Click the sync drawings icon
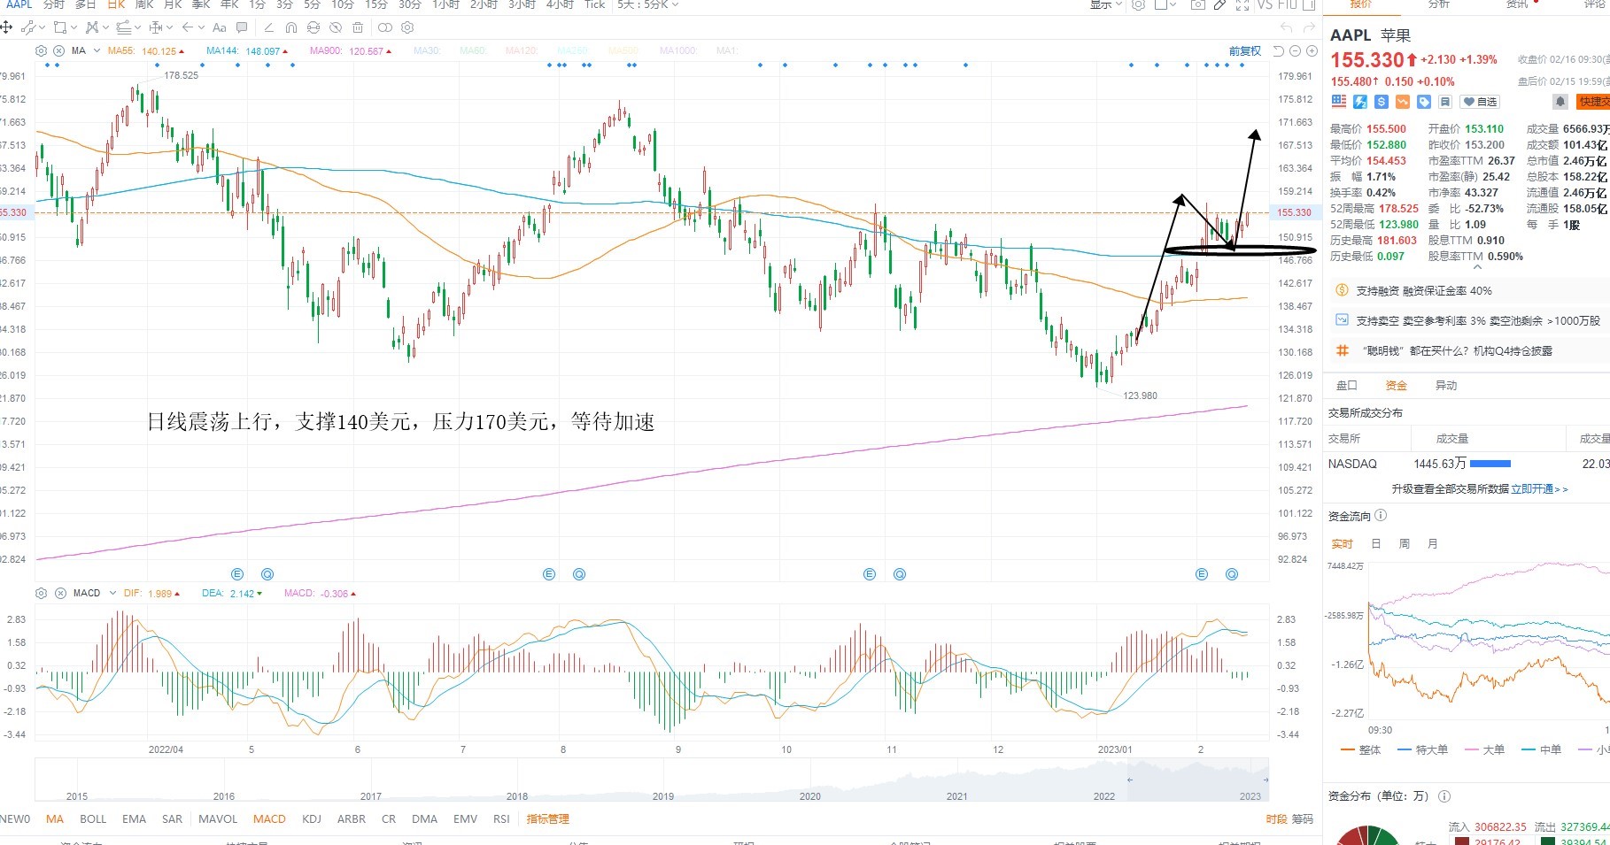The width and height of the screenshot is (1610, 845). pyautogui.click(x=313, y=27)
